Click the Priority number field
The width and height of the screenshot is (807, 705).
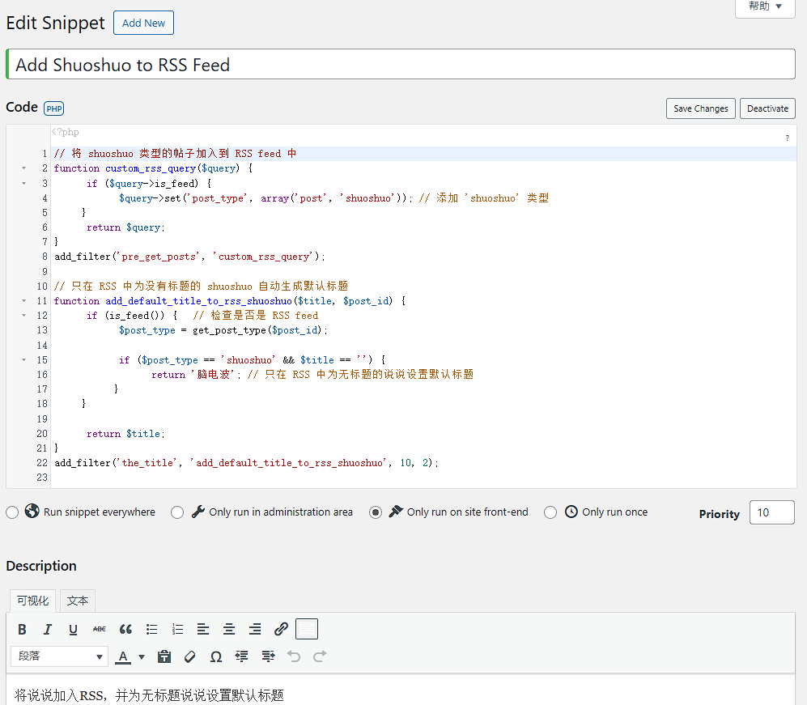[x=772, y=512]
